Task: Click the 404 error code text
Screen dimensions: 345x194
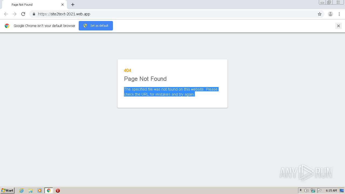Action: (x=127, y=70)
